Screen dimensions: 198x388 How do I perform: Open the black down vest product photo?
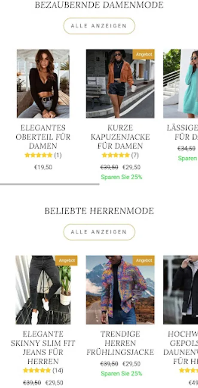click(x=181, y=290)
